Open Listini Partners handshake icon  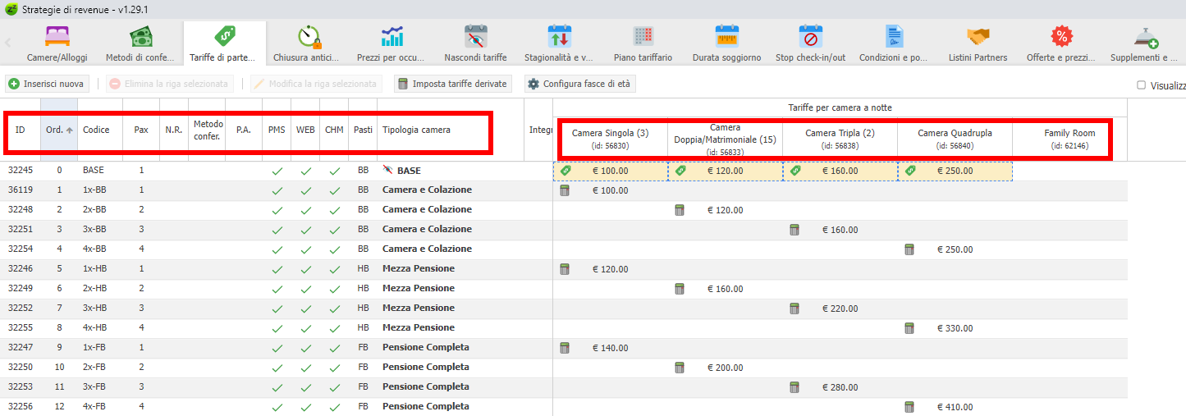click(x=978, y=37)
